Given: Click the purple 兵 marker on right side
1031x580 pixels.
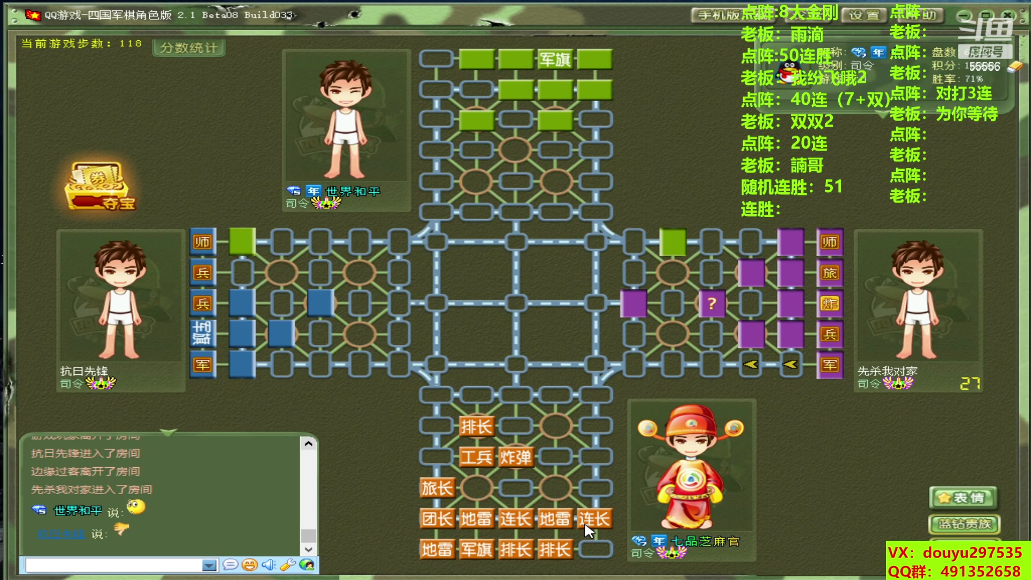Looking at the screenshot, I should coord(830,334).
